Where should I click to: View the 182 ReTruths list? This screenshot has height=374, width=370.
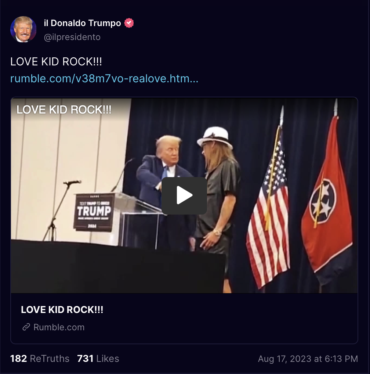[x=40, y=359]
